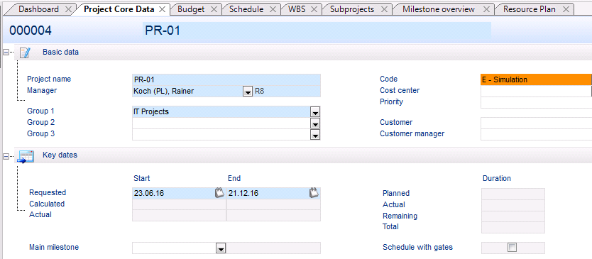Click the Requested start date 23.06.16
Viewport: 592px width, 259px height.
174,193
